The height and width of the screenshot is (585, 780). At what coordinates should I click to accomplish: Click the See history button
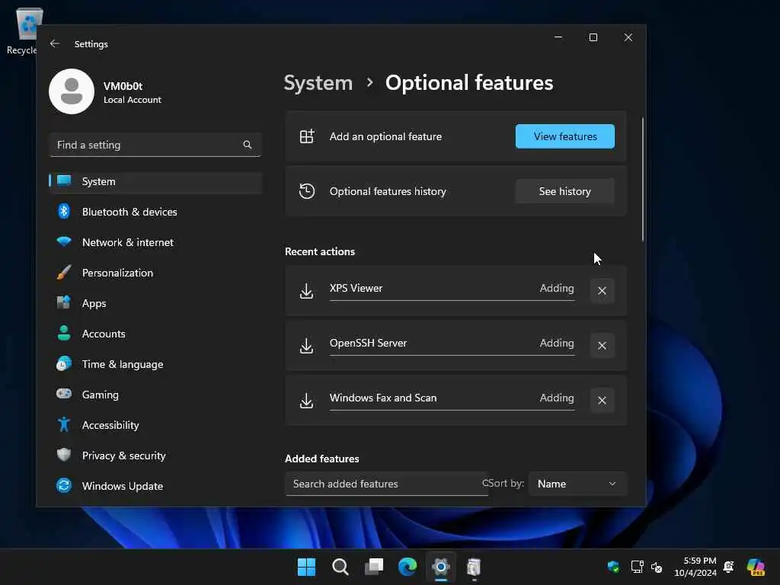click(565, 191)
